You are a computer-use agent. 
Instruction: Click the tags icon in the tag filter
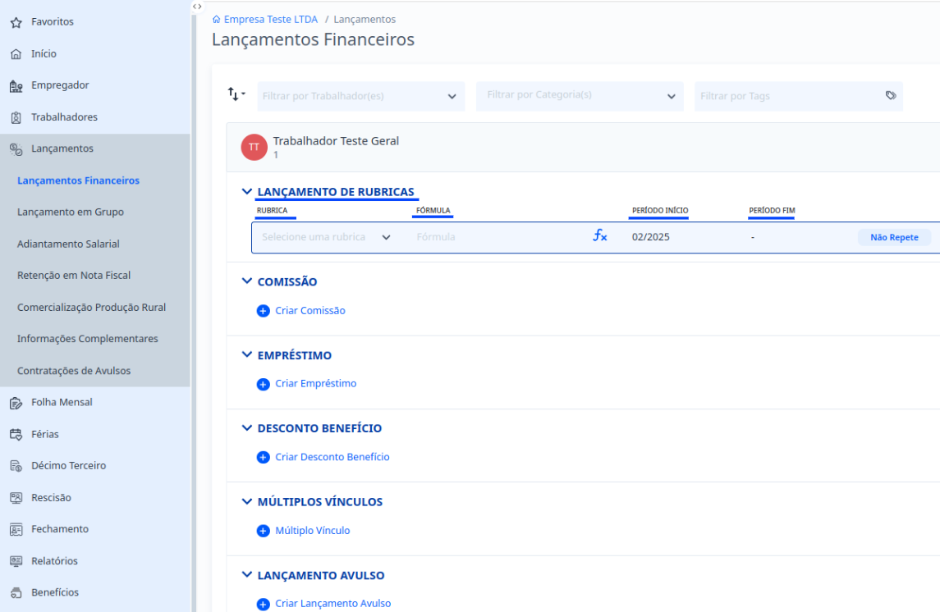(891, 95)
